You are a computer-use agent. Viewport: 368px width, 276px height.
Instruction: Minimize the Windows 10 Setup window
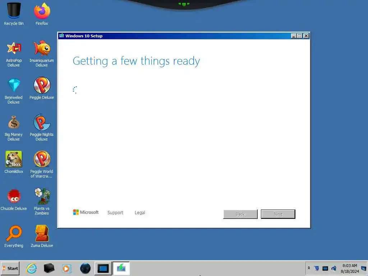point(293,36)
